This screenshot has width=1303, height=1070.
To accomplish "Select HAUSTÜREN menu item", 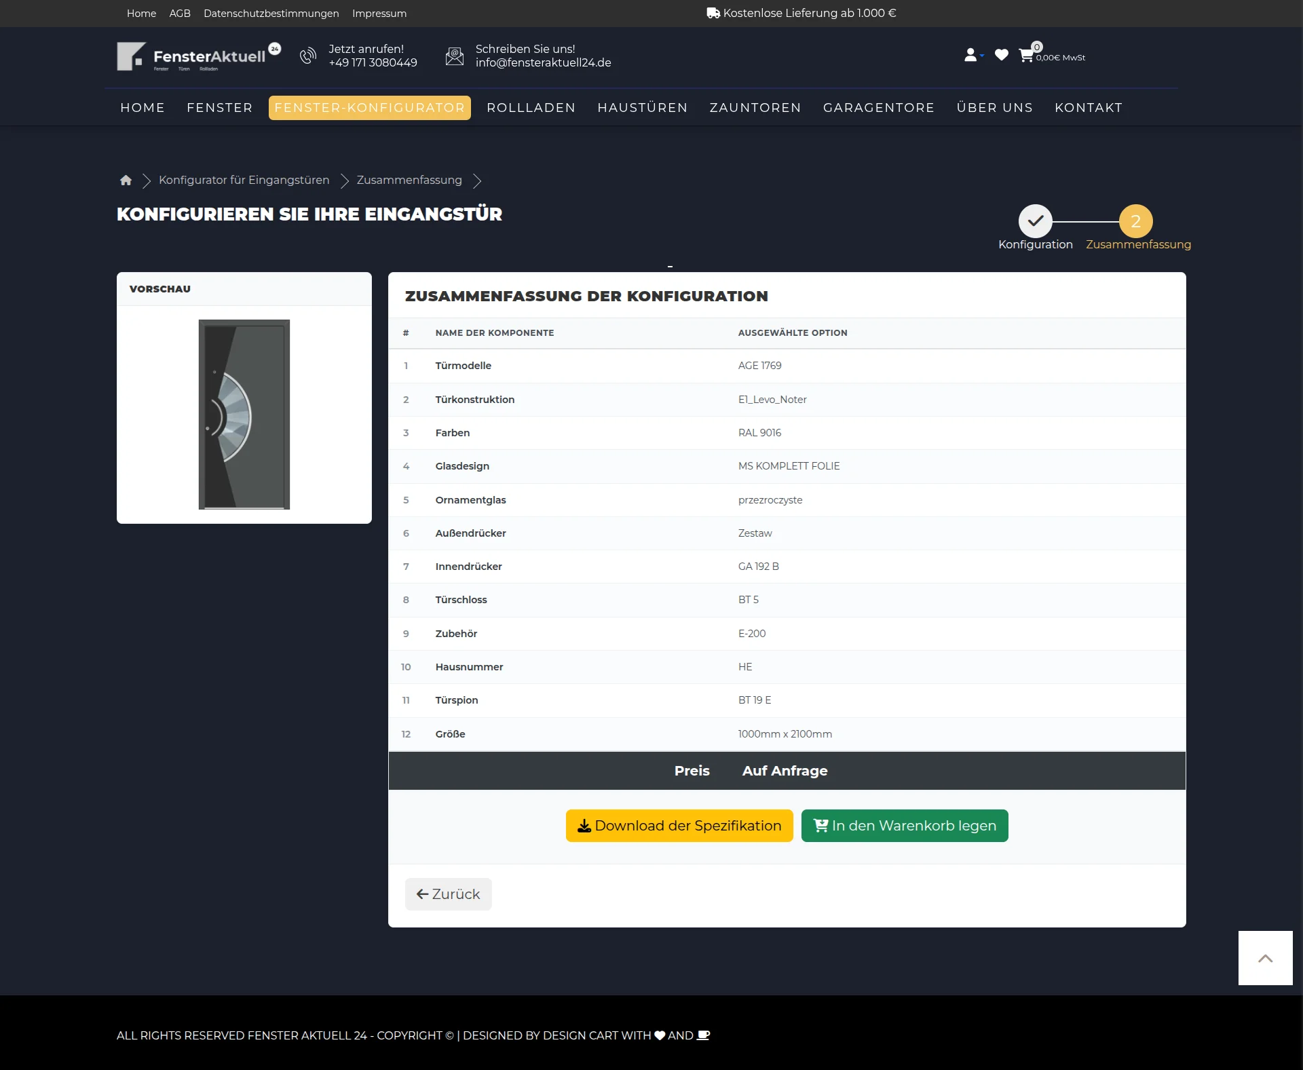I will click(643, 107).
